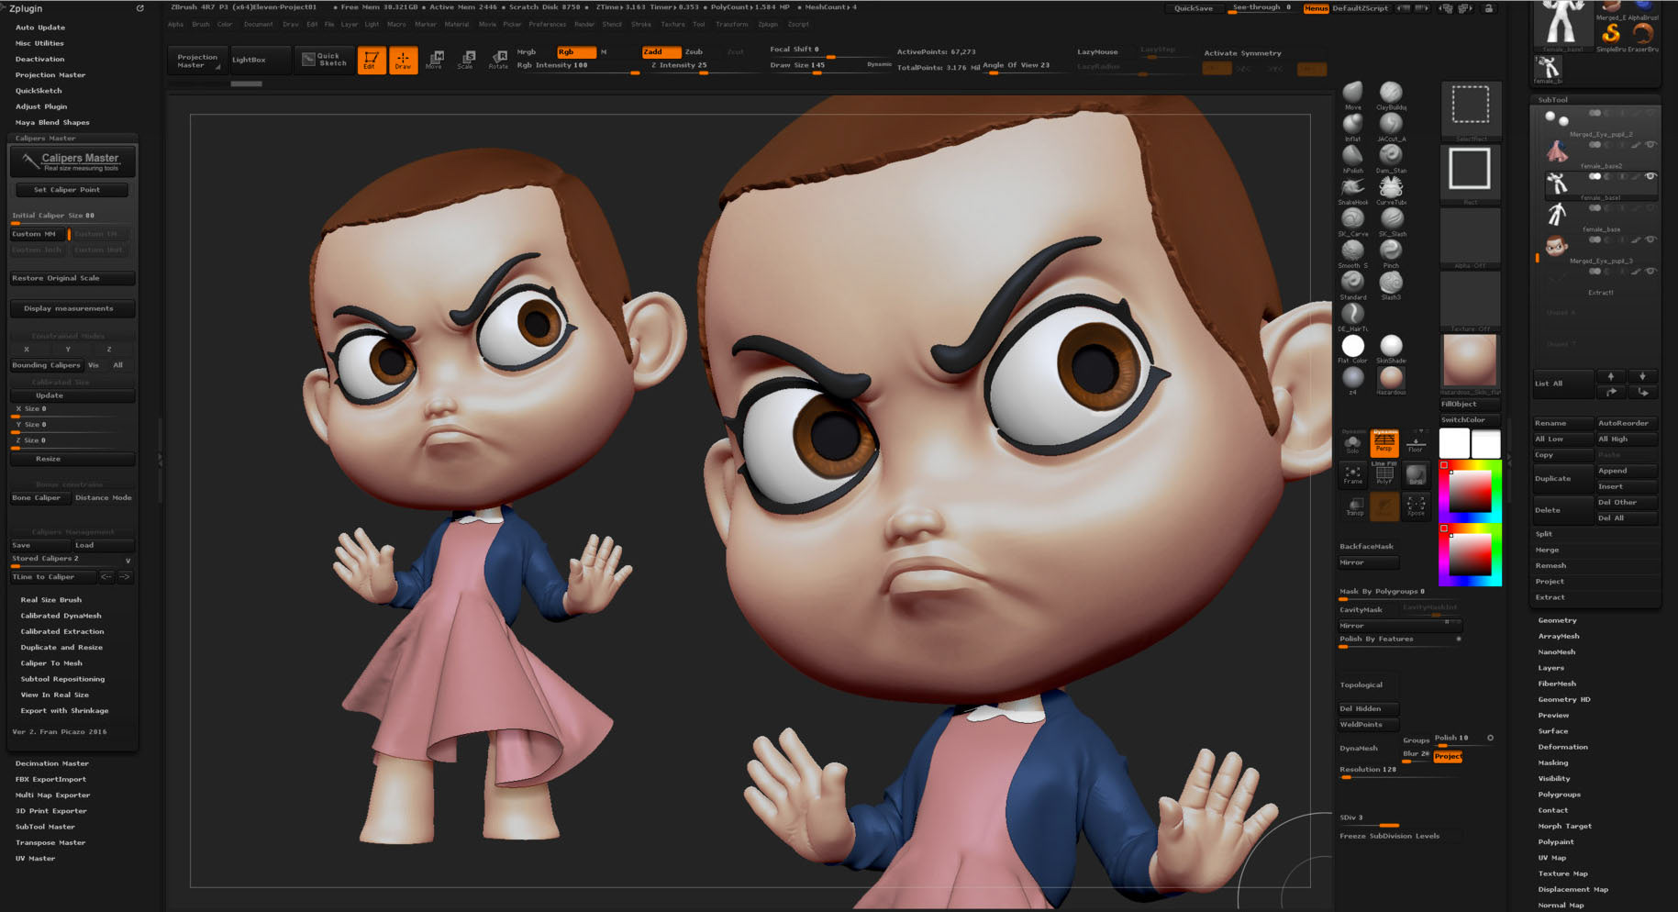Click Restore Original Scale button
The height and width of the screenshot is (912, 1678).
pyautogui.click(x=72, y=278)
